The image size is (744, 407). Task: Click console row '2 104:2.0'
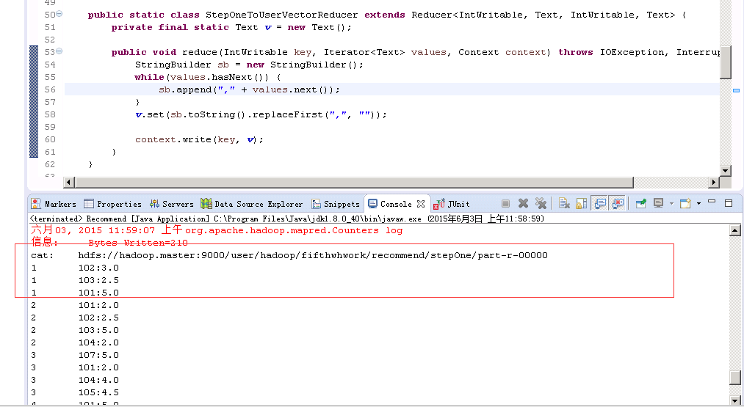tap(75, 342)
